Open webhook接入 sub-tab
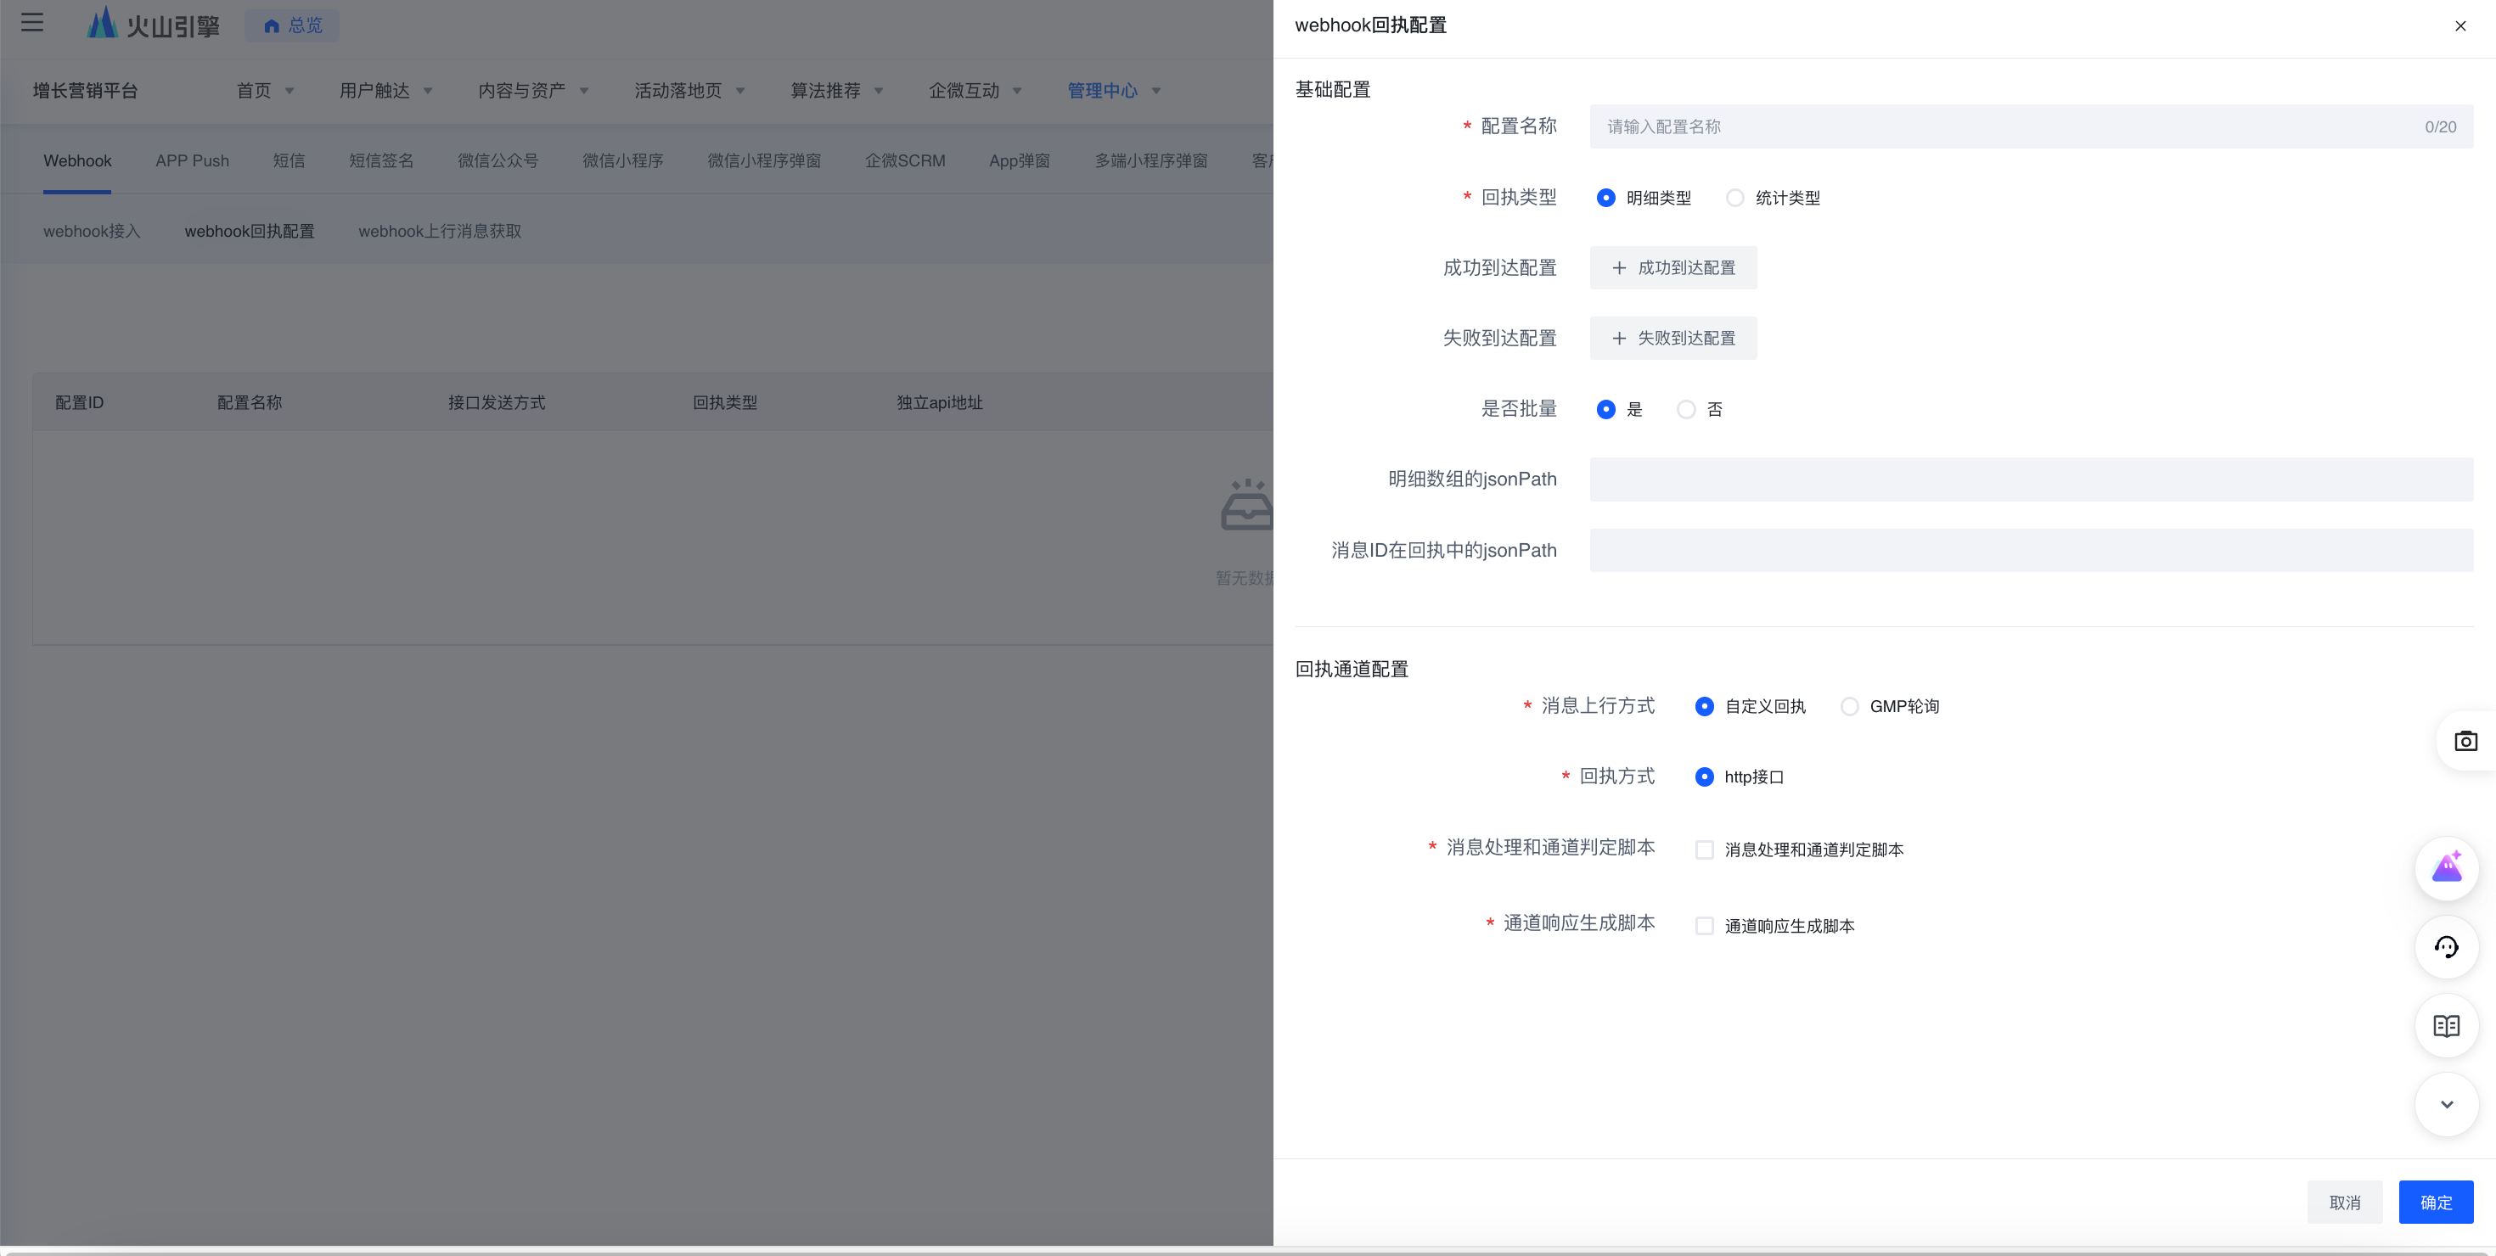The width and height of the screenshot is (2496, 1256). [92, 232]
